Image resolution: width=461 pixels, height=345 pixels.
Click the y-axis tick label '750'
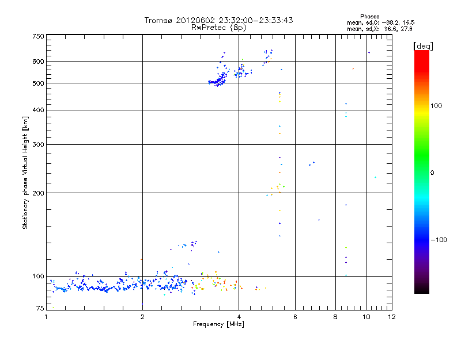pos(39,36)
